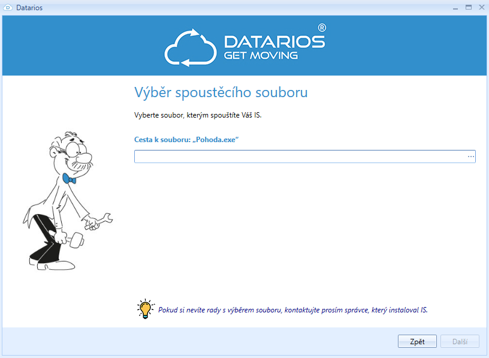Click the light bulb hint icon

click(x=146, y=308)
